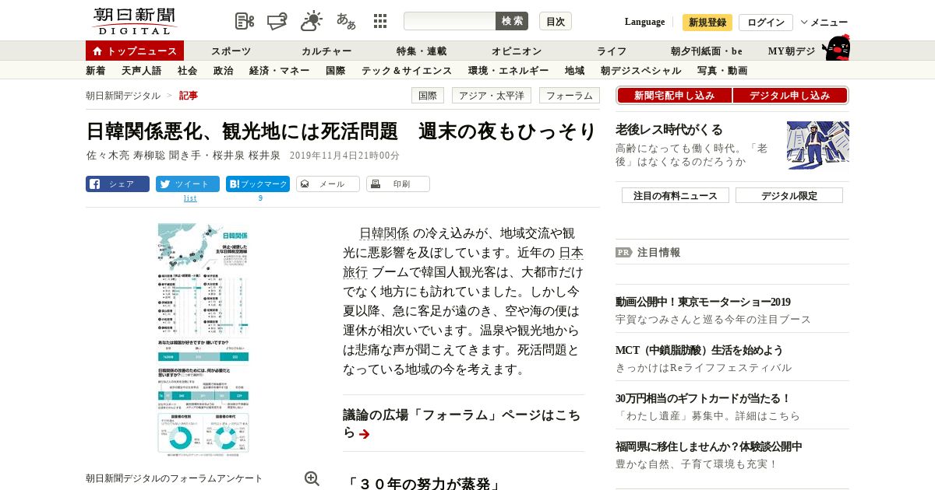
Task: Open the 政治 submenu item
Action: (x=224, y=71)
